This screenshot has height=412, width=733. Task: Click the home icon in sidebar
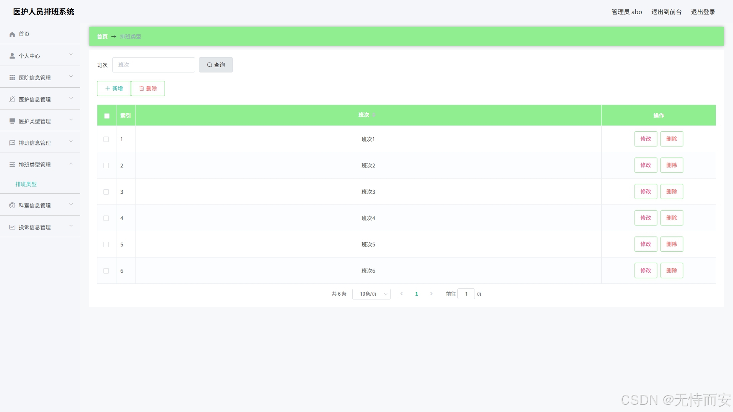[x=12, y=34]
